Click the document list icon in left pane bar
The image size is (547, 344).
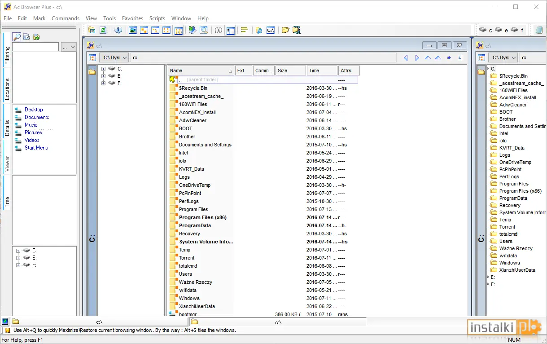[x=460, y=57]
